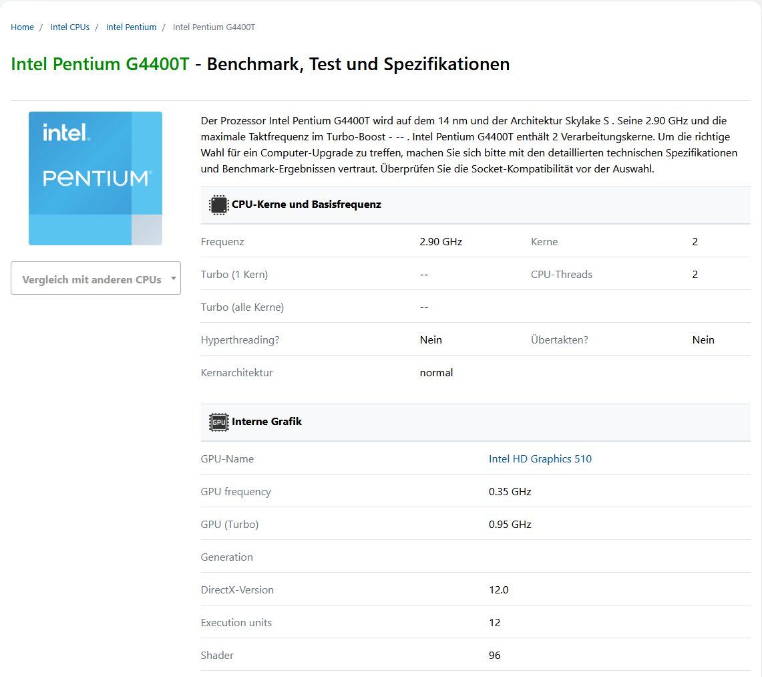This screenshot has height=677, width=762.
Task: Click the processor description paragraph
Action: pos(469,145)
